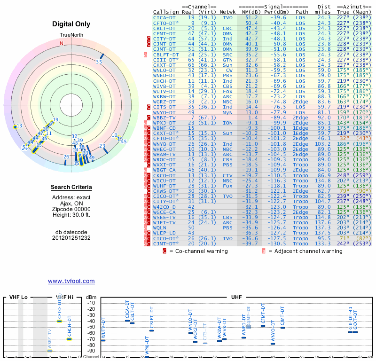Click CHCH-DT signal bar in VHF chart
The image size is (376, 361).
tap(69, 339)
